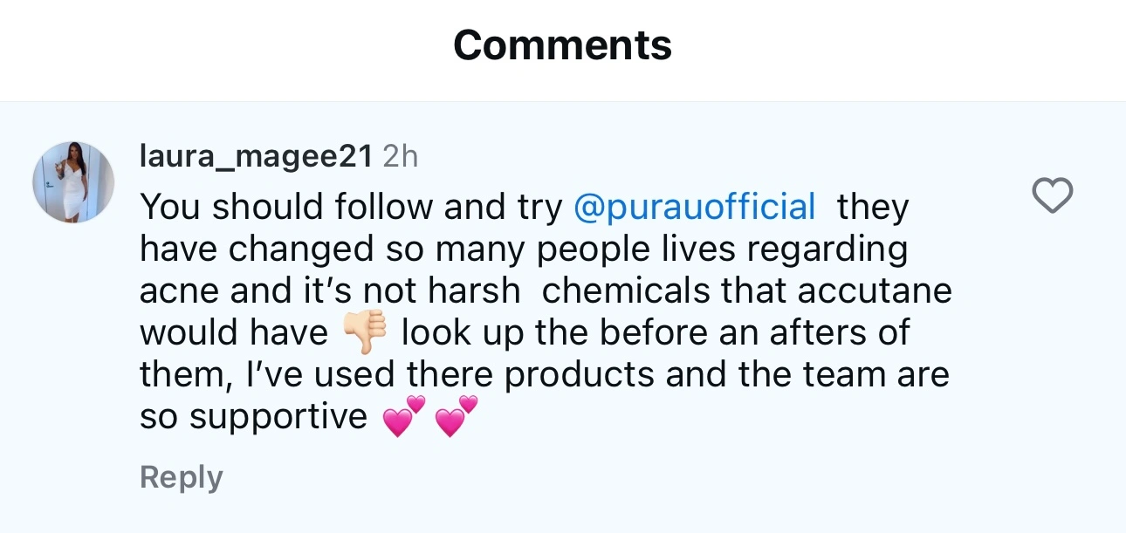
Task: Click the word "supportive" in the comment
Action: click(278, 417)
